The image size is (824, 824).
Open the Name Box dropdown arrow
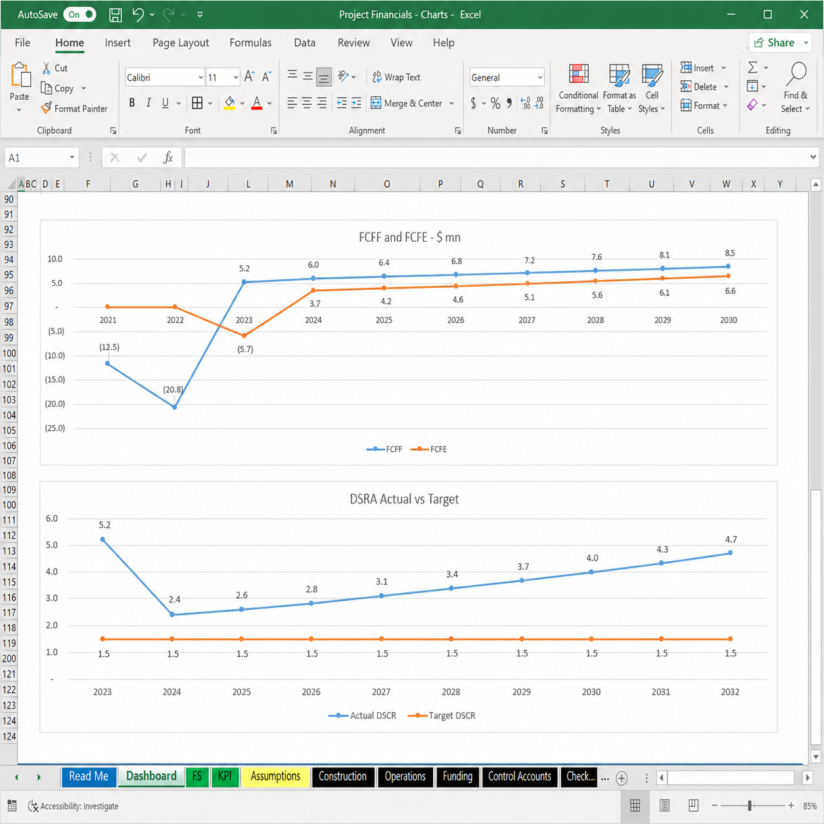tap(72, 158)
